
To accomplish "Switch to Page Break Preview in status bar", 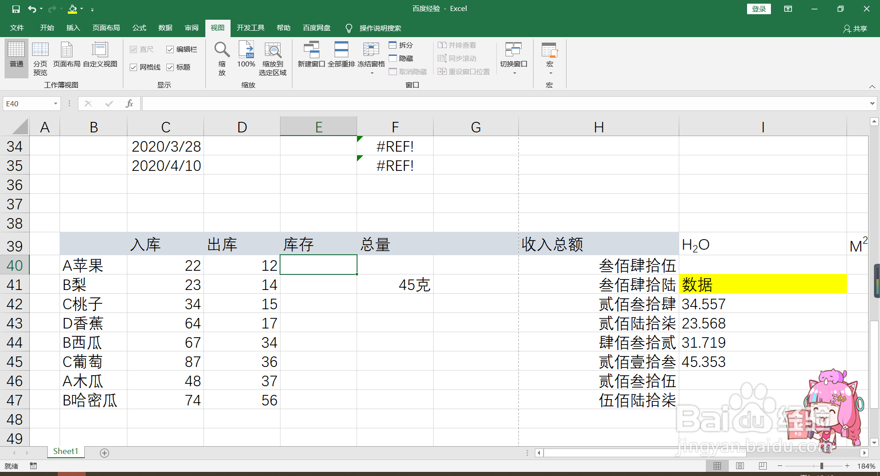I will tap(763, 466).
